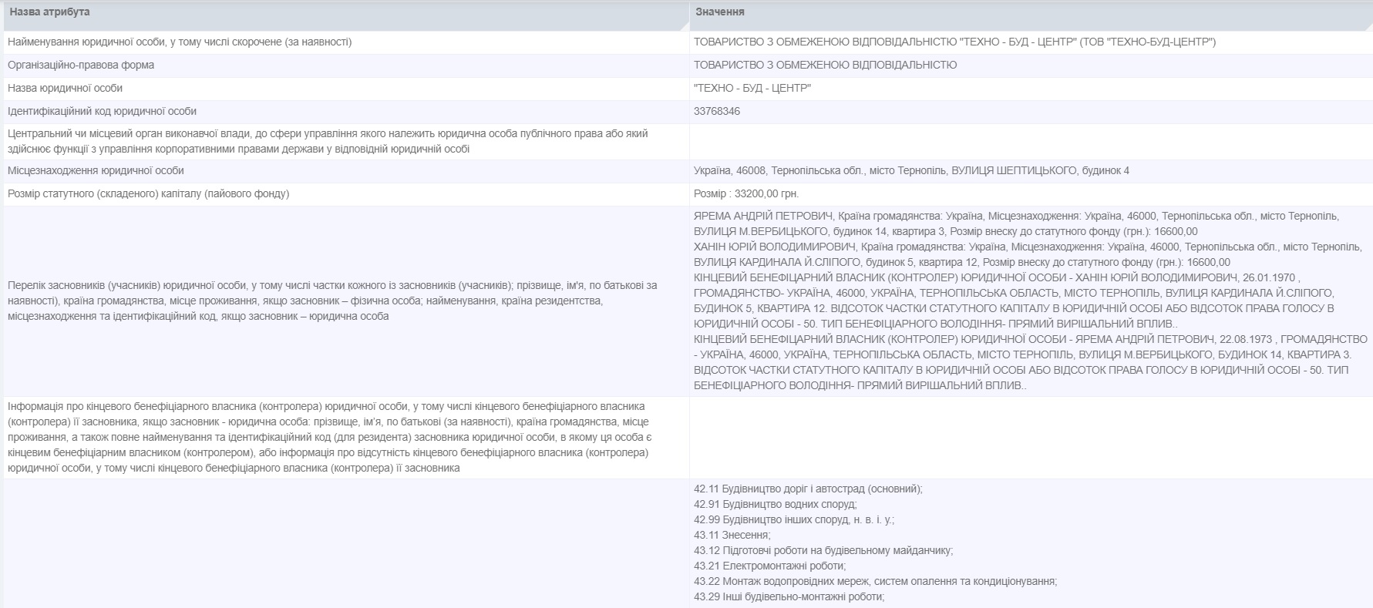Click the 'Ідентифікаційний код юридичної особи' label
Viewport: 1373px width, 608px height.
pos(102,112)
